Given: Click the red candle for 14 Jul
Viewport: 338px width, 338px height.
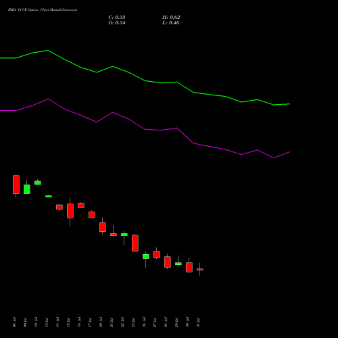Looking at the screenshot, I should 59,207.
